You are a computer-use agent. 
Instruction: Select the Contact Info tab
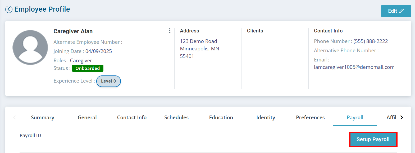click(132, 118)
